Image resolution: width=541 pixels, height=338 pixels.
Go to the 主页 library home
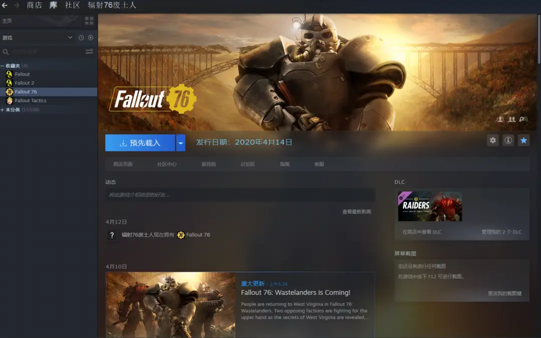pos(7,20)
